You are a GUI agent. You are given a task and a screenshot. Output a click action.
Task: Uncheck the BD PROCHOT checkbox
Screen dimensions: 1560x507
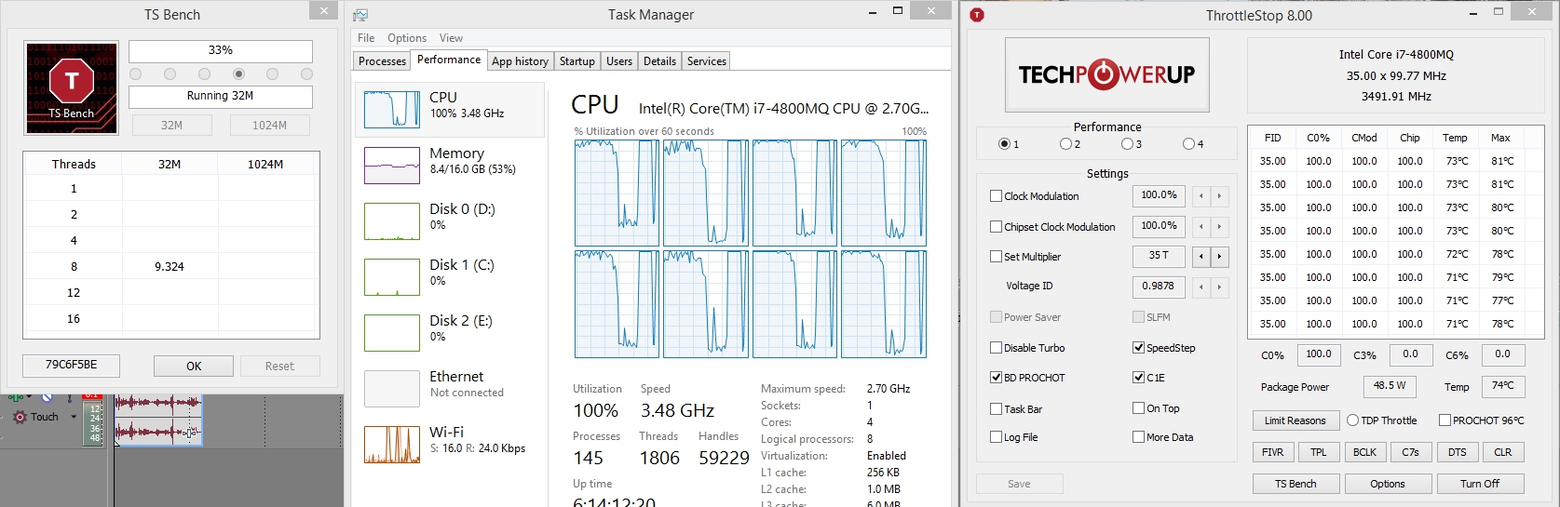[x=996, y=378]
